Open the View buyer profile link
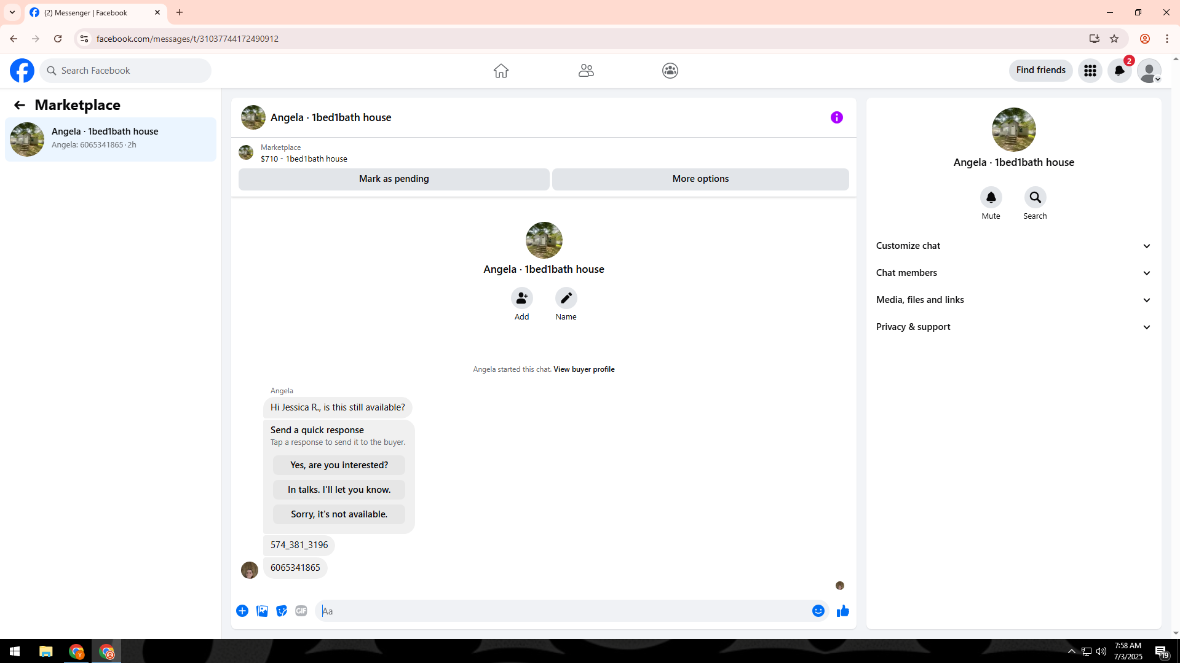 (584, 369)
